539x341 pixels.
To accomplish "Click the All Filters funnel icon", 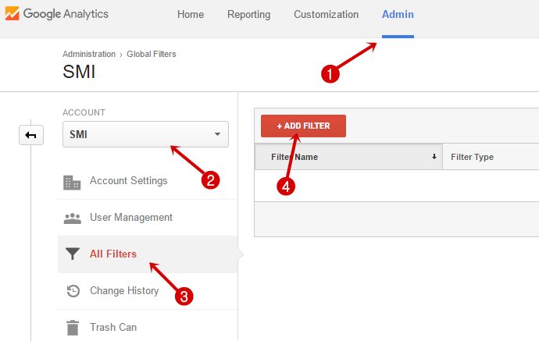I will pyautogui.click(x=73, y=254).
